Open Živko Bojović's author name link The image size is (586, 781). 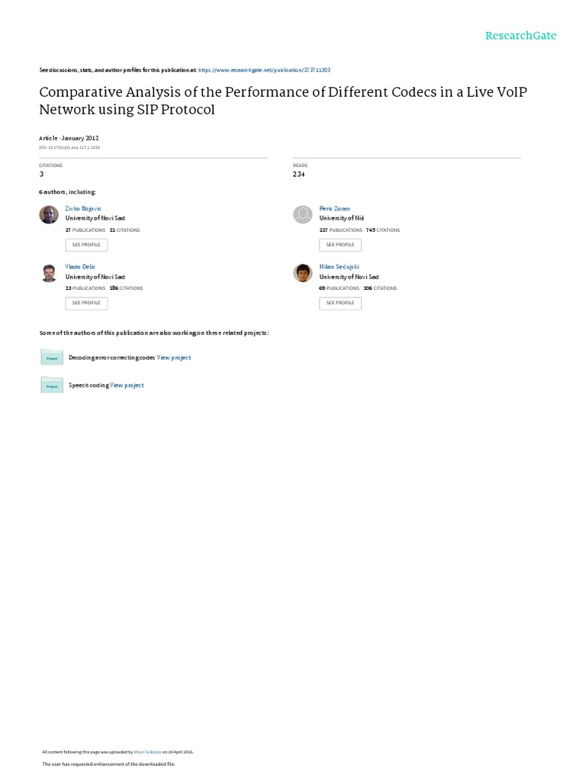coord(83,208)
